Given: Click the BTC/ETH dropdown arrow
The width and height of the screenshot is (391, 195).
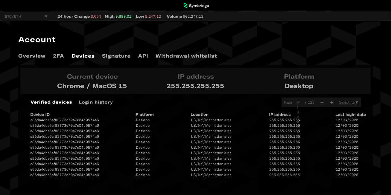Looking at the screenshot, I should point(46,16).
